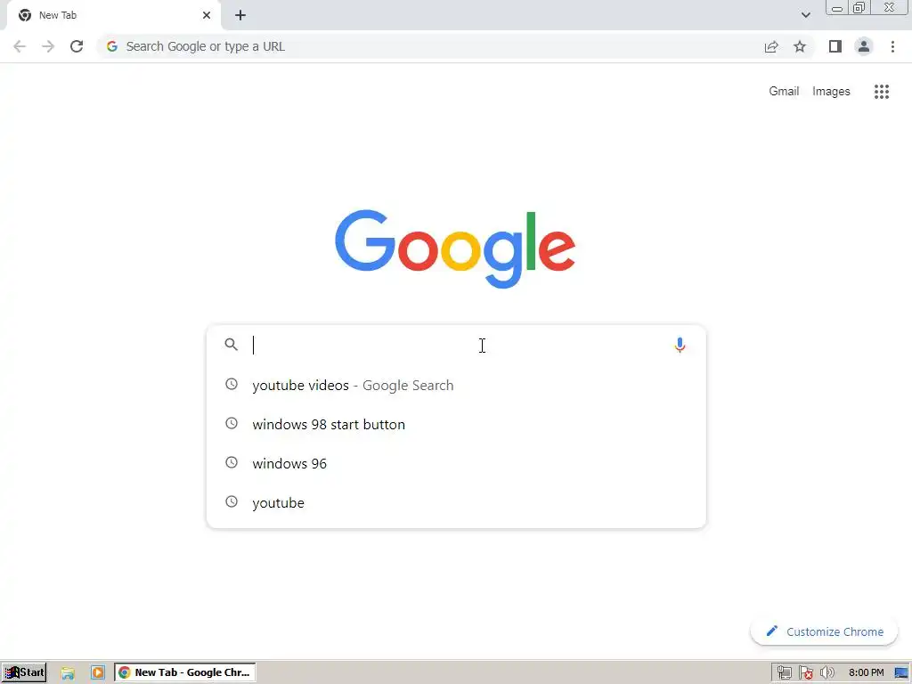Pick the 'windows 96' search suggestion

pyautogui.click(x=456, y=463)
